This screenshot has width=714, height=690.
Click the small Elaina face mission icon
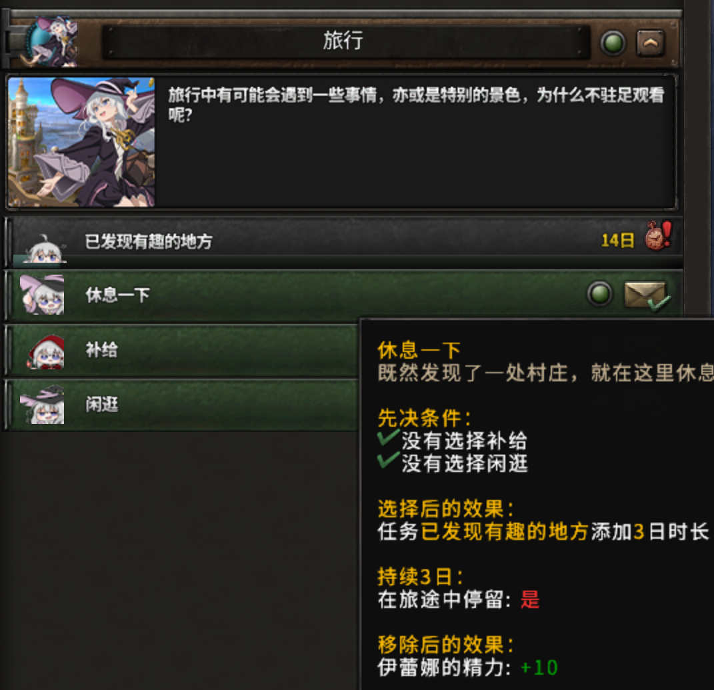(x=44, y=249)
